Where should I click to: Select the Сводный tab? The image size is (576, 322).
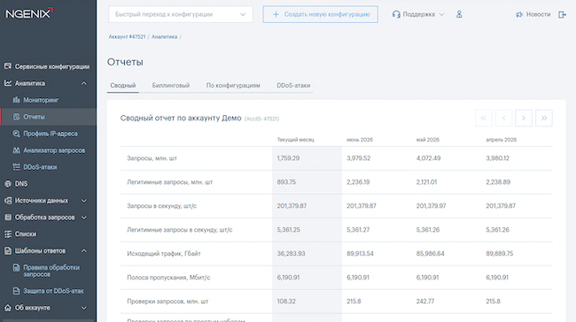(x=123, y=86)
